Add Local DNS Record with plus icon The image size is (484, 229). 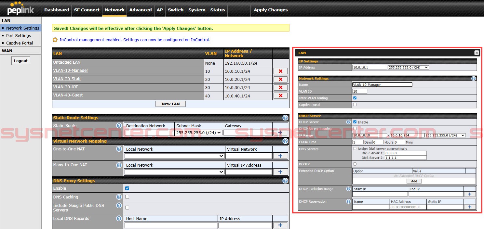(280, 225)
